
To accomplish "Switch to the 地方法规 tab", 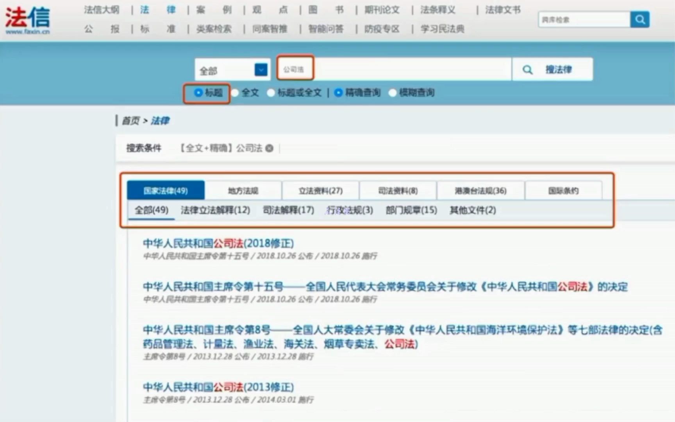I will [243, 190].
